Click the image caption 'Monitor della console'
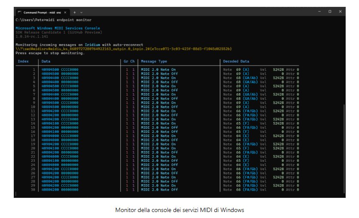 tap(180, 210)
